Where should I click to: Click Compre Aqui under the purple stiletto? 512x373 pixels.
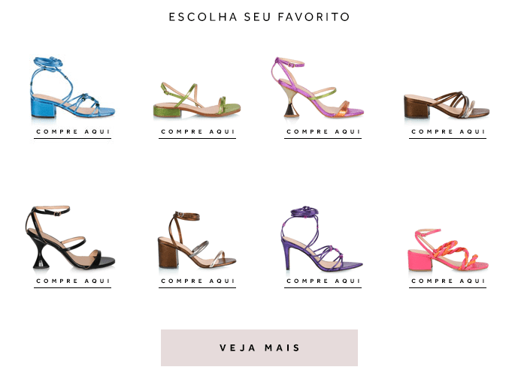pos(323,281)
